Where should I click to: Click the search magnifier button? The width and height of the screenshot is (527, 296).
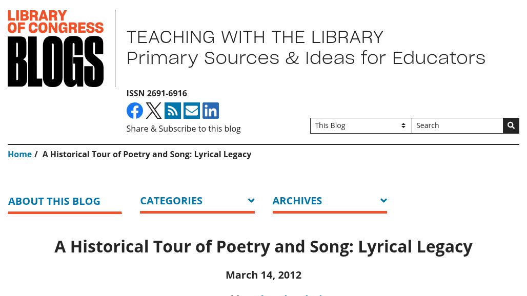[511, 125]
